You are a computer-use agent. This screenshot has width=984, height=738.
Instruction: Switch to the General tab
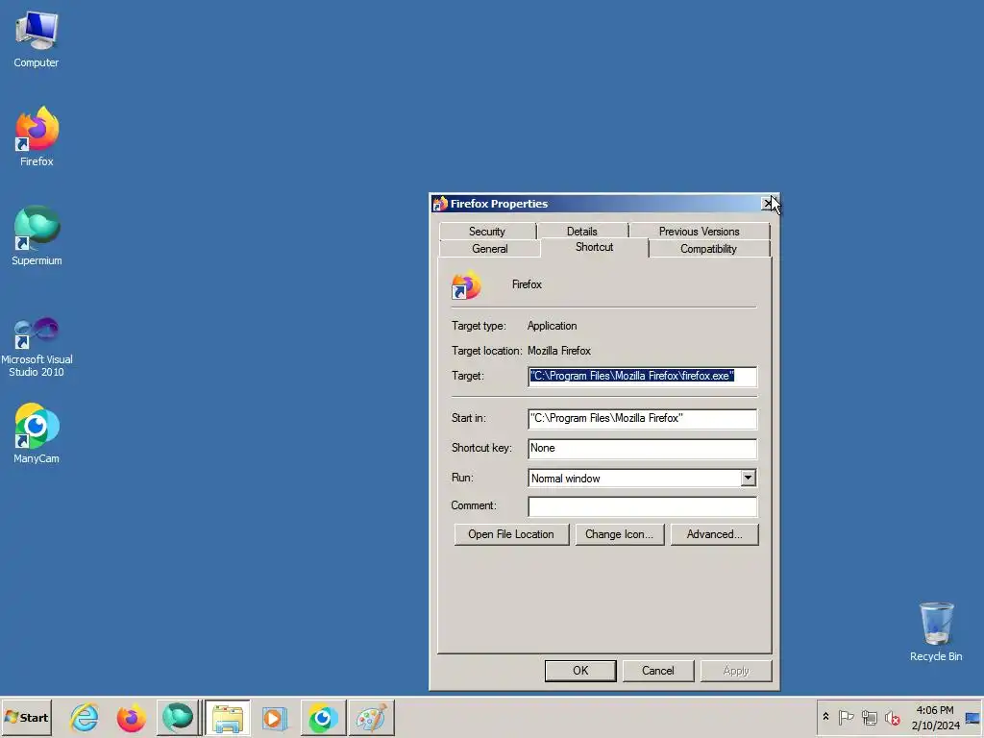(489, 249)
